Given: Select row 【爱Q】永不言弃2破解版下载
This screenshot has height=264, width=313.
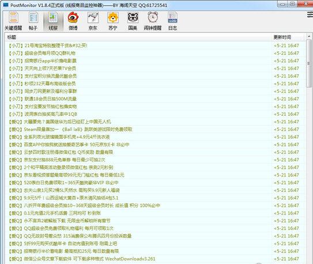Looking at the screenshot, I should coord(155,221).
